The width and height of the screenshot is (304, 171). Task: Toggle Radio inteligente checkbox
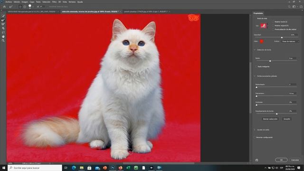[x=256, y=66]
